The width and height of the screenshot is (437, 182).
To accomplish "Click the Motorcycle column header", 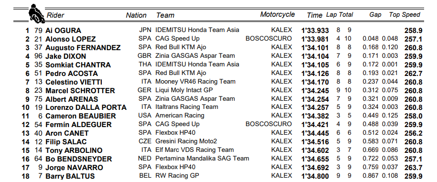I will [277, 14].
